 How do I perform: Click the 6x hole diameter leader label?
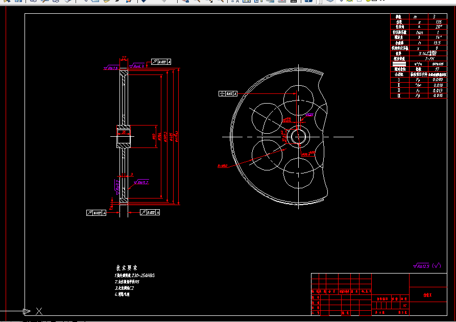tap(223, 166)
